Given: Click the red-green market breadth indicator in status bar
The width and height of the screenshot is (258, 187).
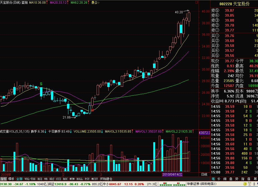Looking at the screenshot, I should click(x=172, y=184).
